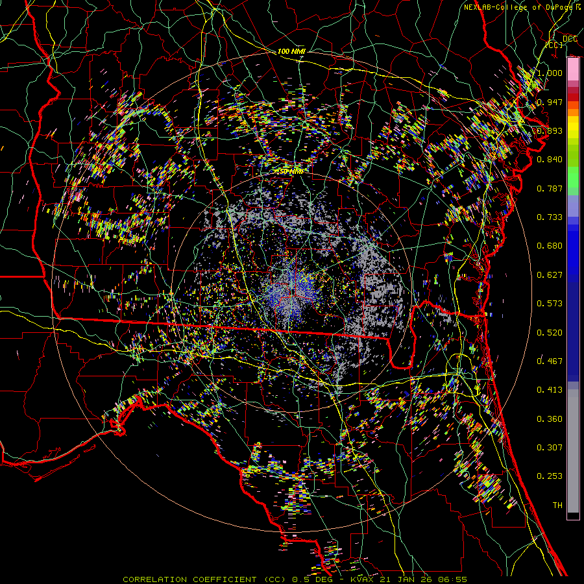Select the 0.573 value on the legend
This screenshot has width=584, height=584.
pyautogui.click(x=550, y=304)
